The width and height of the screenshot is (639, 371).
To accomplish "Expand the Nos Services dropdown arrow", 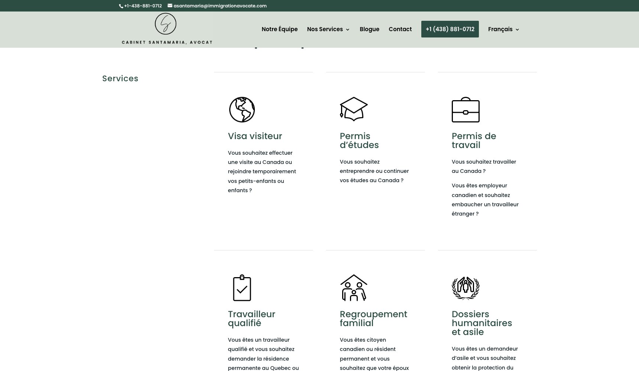I will coord(348,29).
